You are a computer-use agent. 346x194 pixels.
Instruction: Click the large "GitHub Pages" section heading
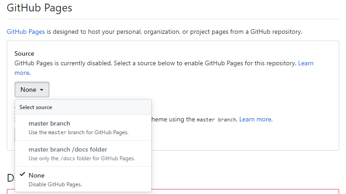point(39,8)
